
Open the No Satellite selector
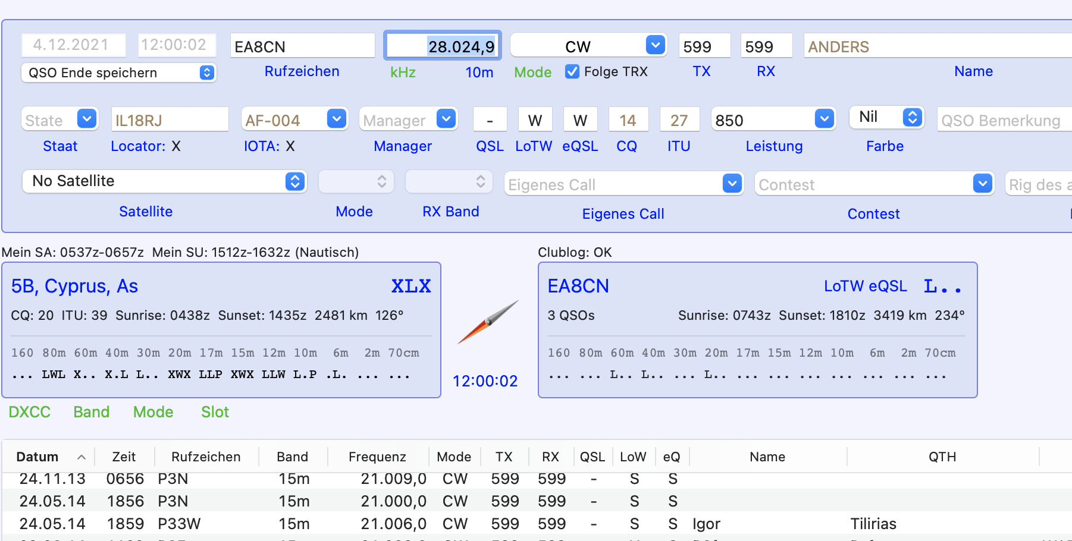tap(294, 181)
